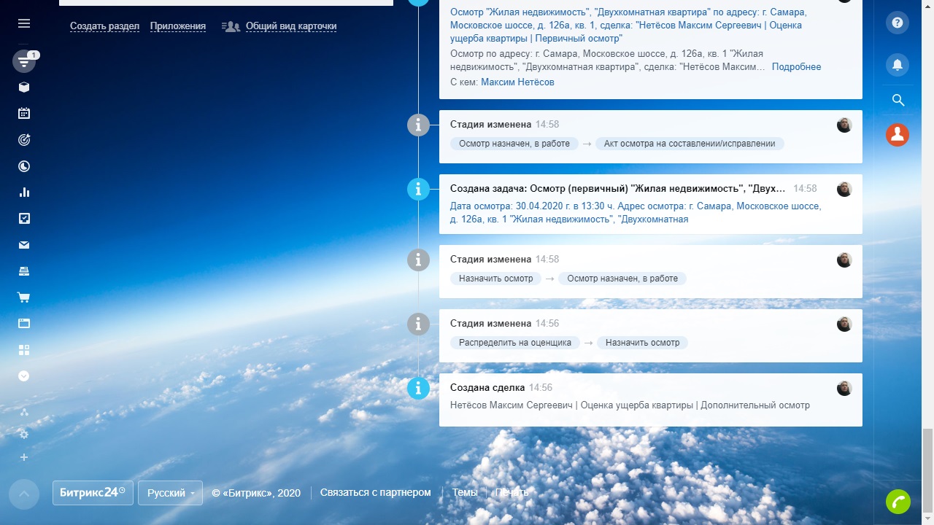
Task: Click the Создана задача entry heading
Action: [618, 188]
